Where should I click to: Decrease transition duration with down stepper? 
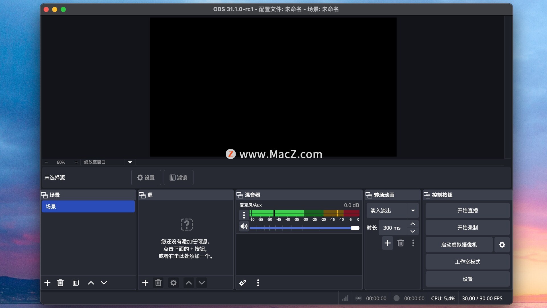pos(413,232)
